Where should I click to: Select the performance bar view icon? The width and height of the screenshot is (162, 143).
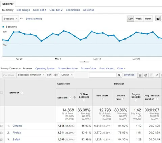[151, 75]
